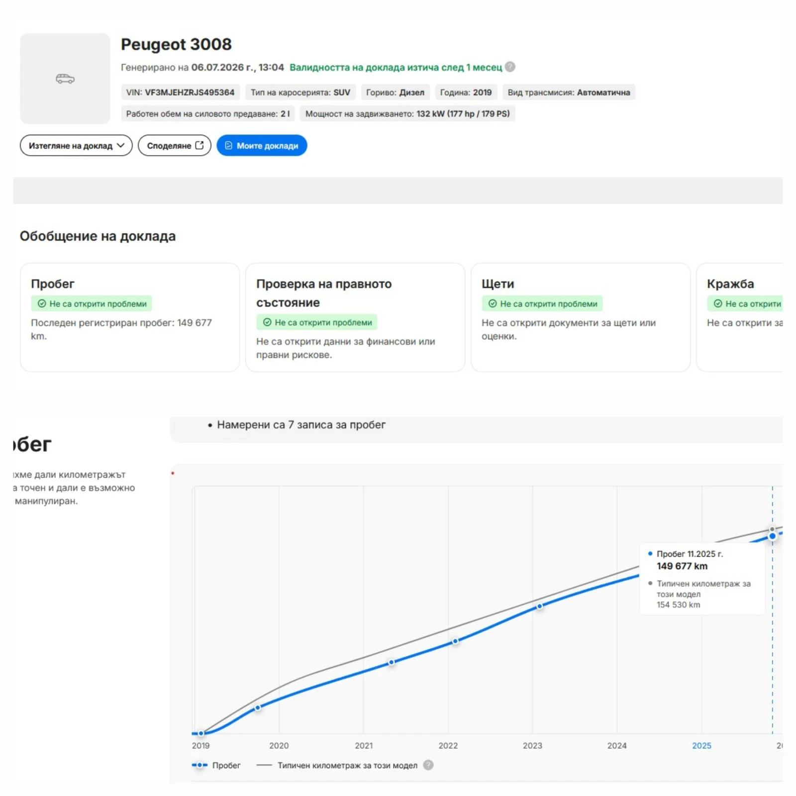Open the Изтегляне на доклад dropdown

point(76,145)
